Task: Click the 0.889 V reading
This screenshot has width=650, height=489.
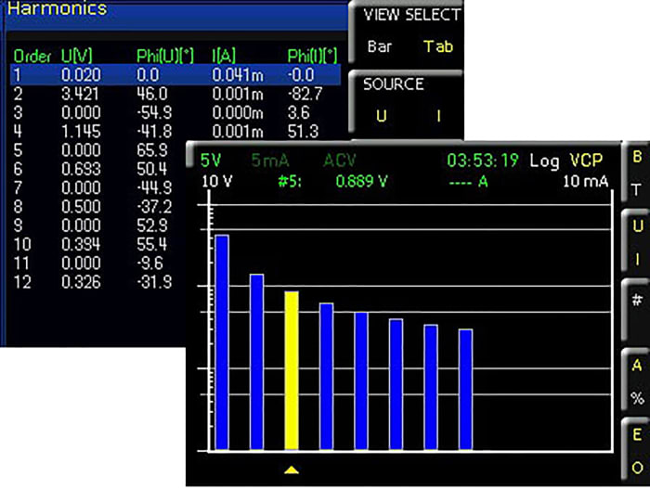Action: pyautogui.click(x=361, y=182)
